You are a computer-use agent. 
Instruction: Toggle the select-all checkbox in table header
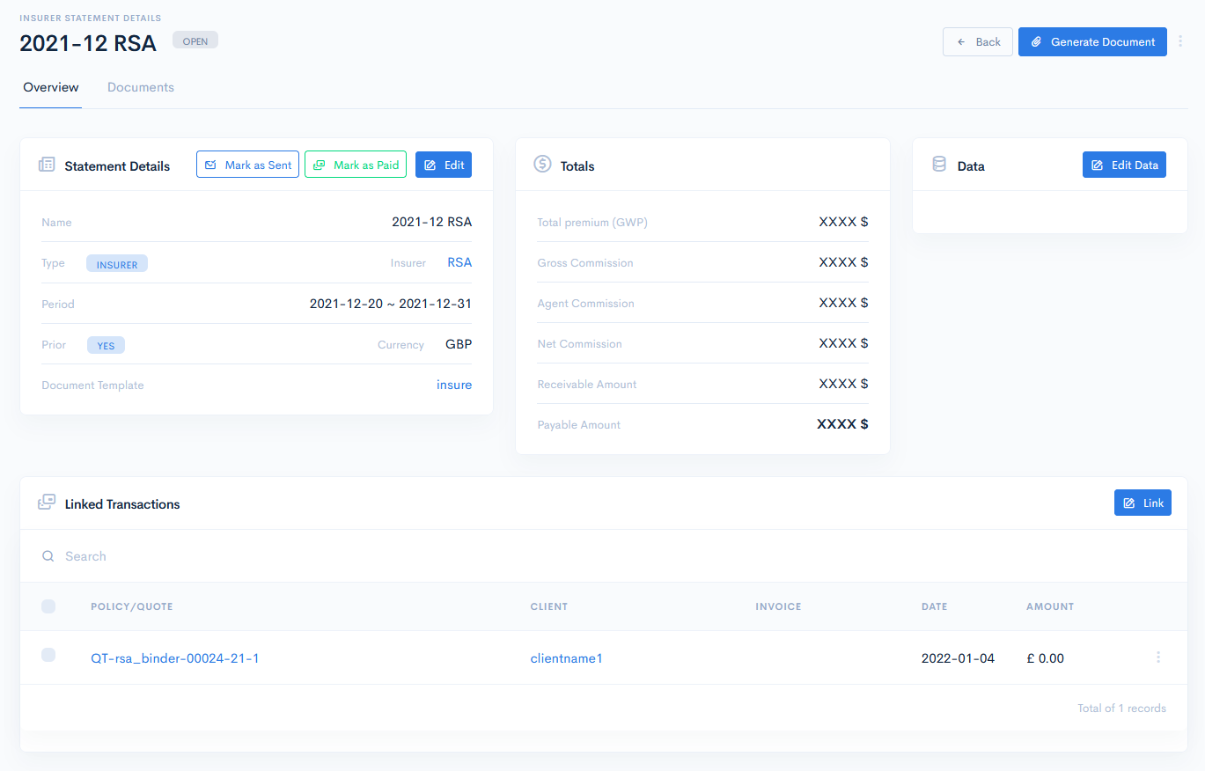(x=48, y=606)
